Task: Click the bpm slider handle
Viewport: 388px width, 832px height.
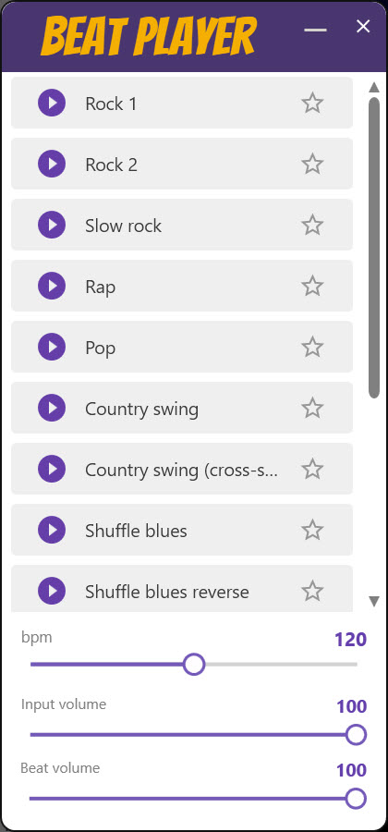Action: click(x=194, y=664)
